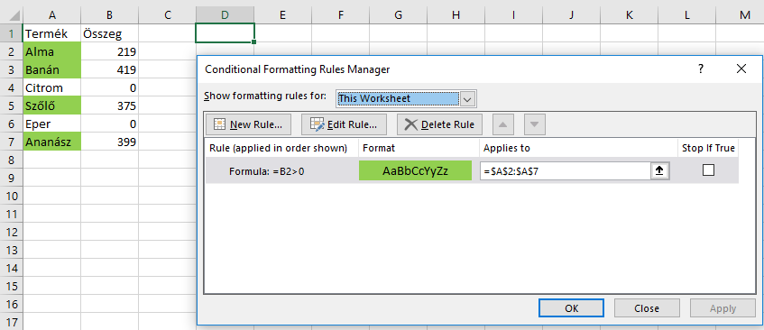764x330 pixels.
Task: Close the Rules Manager with X
Action: (x=741, y=69)
